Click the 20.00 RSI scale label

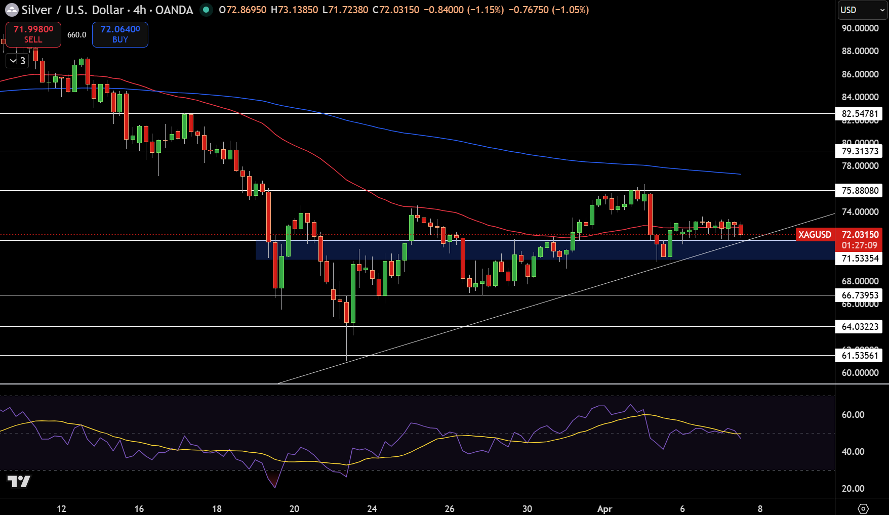click(x=853, y=489)
